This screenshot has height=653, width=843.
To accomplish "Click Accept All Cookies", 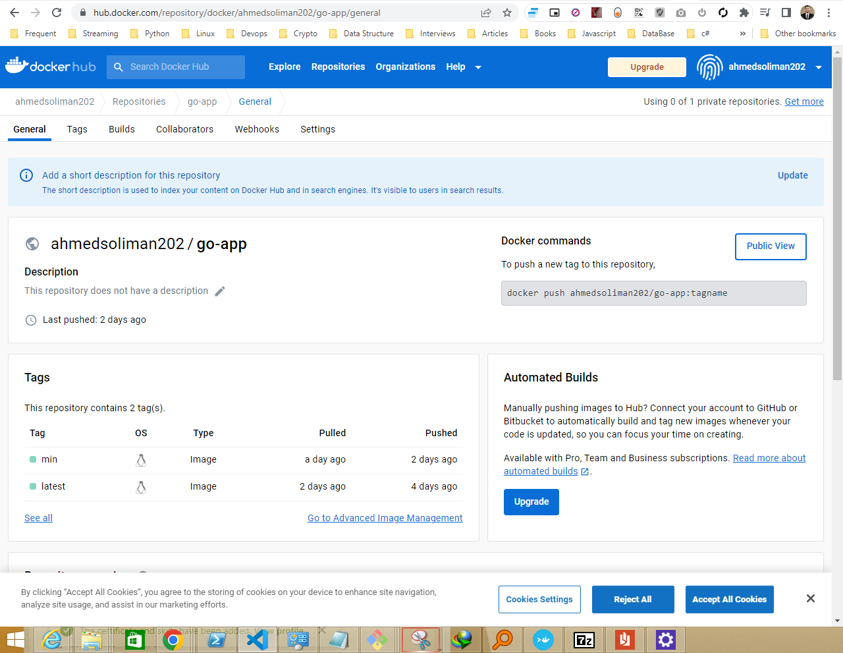I will point(730,600).
